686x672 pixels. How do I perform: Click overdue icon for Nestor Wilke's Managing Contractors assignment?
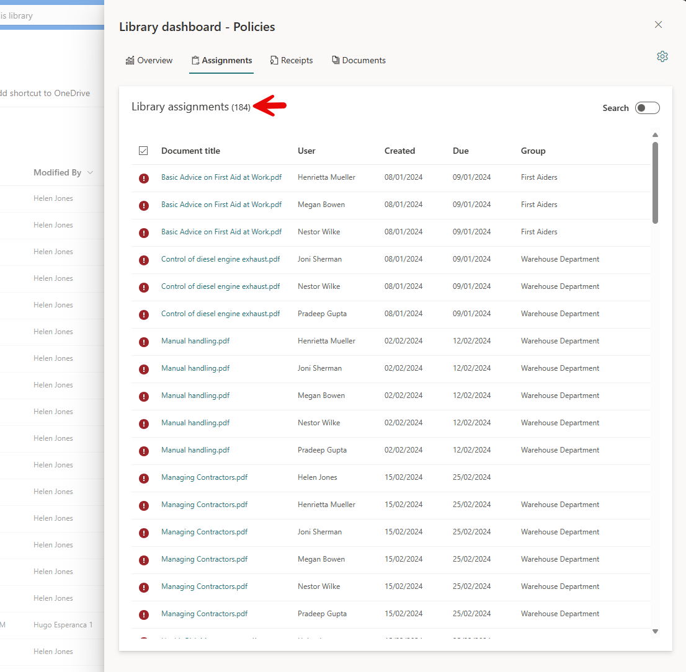tap(143, 588)
